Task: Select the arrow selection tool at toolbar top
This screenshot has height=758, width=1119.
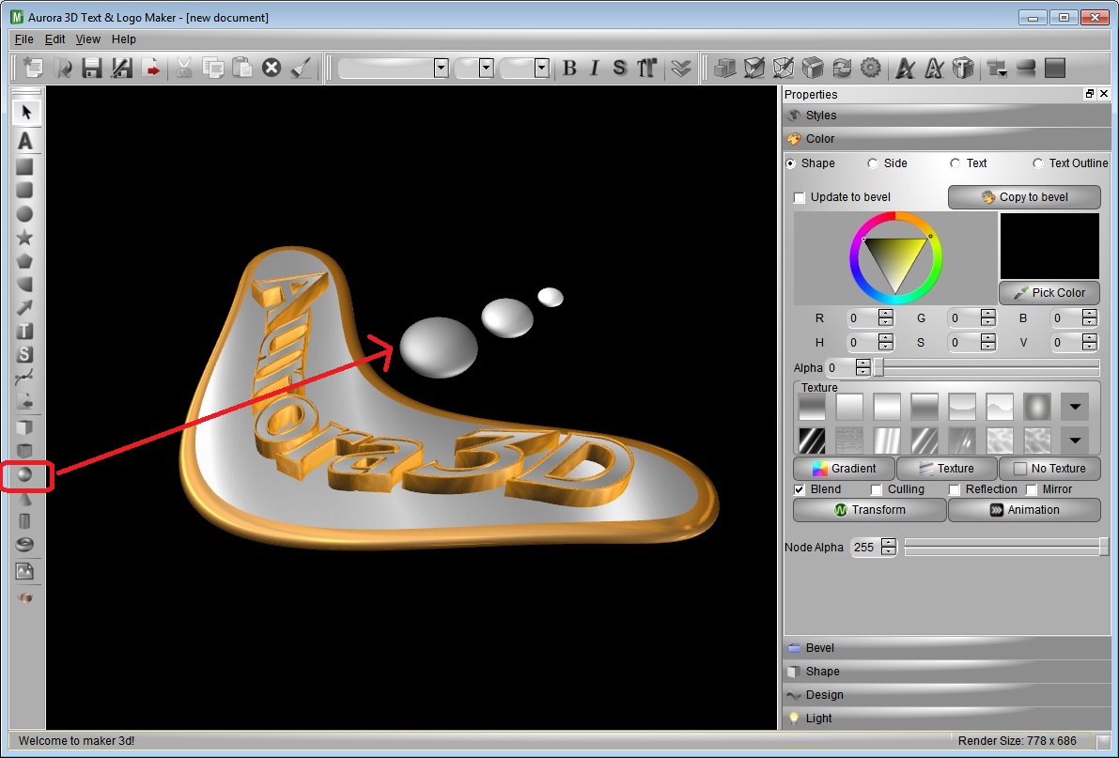Action: tap(26, 110)
